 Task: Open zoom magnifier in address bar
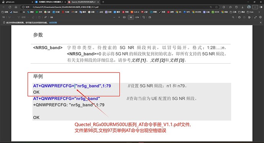tap(211, 7)
